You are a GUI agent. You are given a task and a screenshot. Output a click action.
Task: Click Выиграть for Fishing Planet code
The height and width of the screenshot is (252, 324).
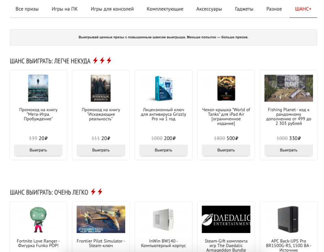pyautogui.click(x=289, y=150)
